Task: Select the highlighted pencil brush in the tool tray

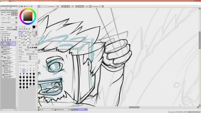Action: coord(21,32)
